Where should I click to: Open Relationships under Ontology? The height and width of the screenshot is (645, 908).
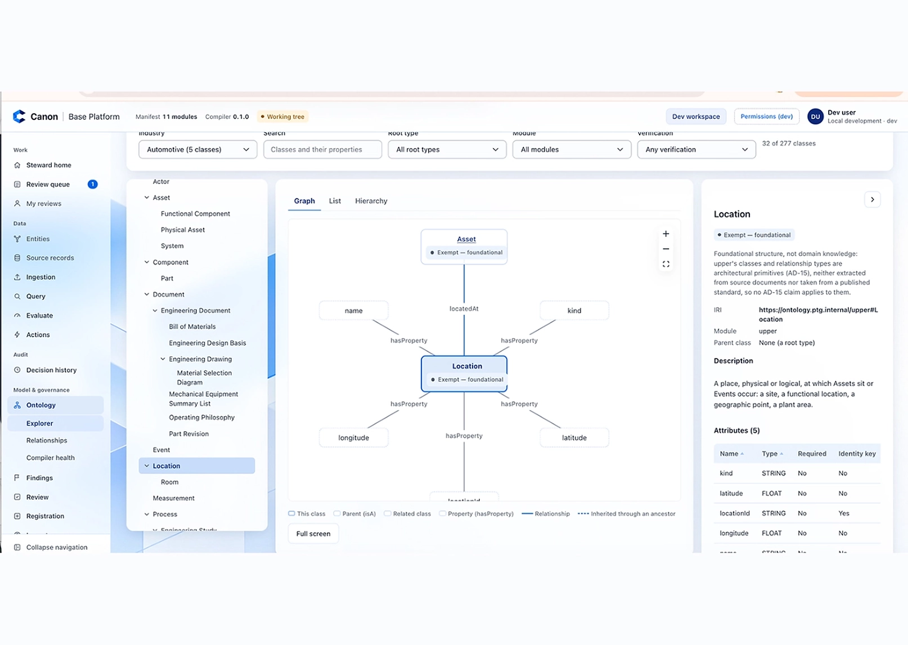click(x=47, y=440)
